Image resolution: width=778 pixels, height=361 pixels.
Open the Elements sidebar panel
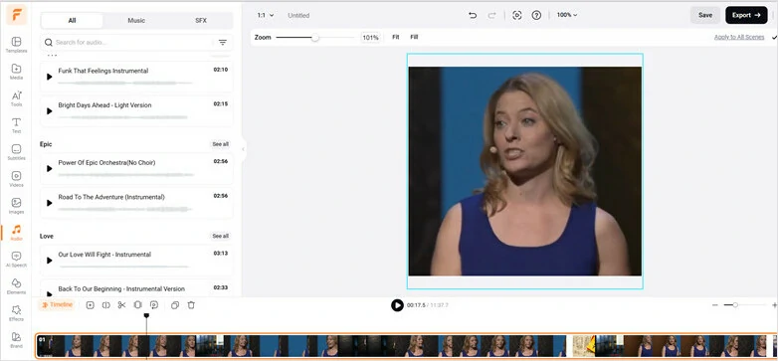(16, 286)
